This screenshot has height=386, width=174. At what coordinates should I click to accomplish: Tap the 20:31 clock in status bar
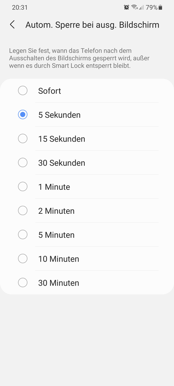[x=20, y=8]
